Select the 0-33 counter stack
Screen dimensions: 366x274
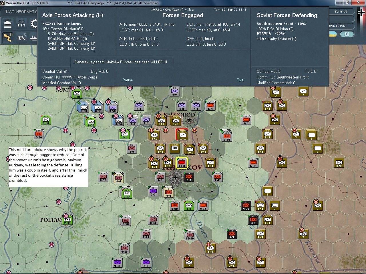point(98,108)
